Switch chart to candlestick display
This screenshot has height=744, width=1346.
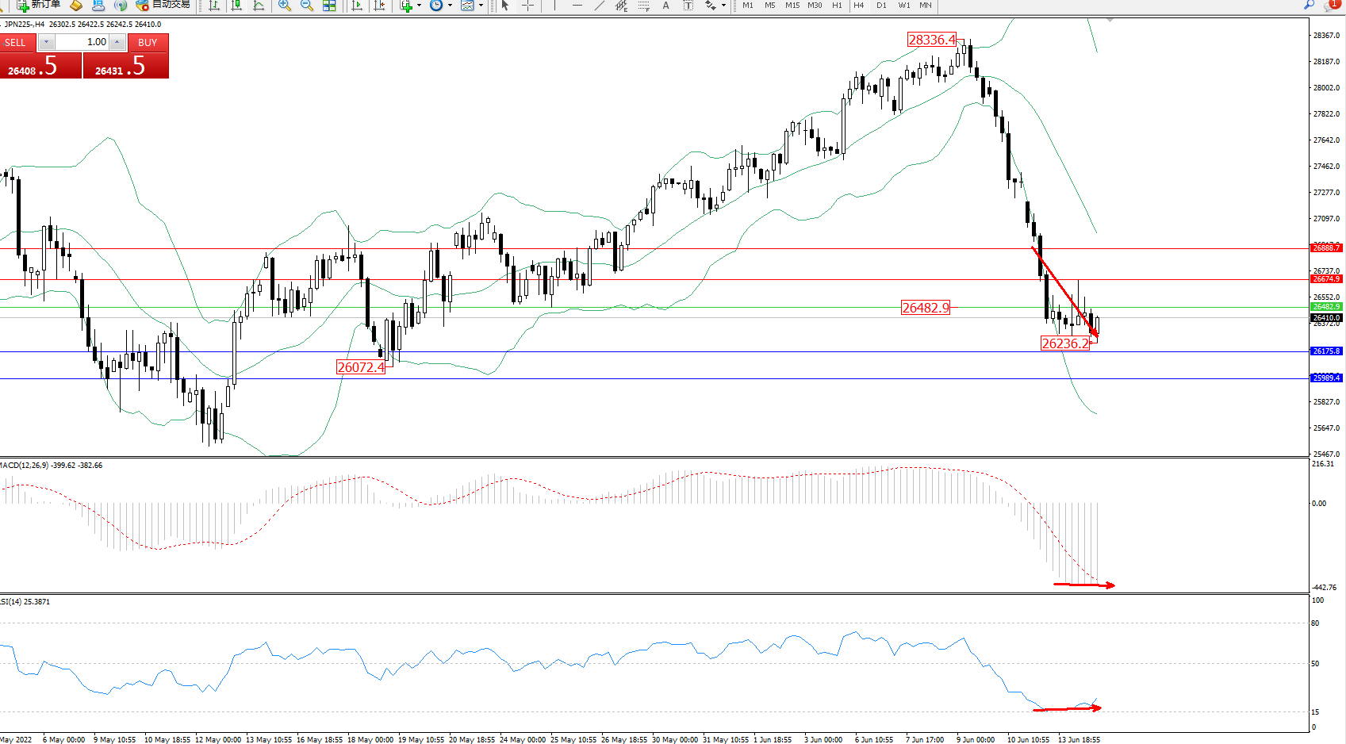click(236, 6)
